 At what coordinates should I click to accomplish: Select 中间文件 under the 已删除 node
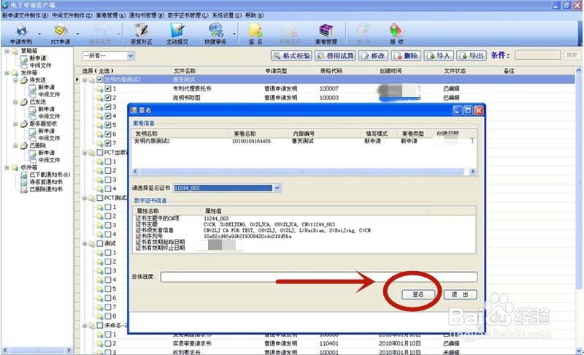49,160
